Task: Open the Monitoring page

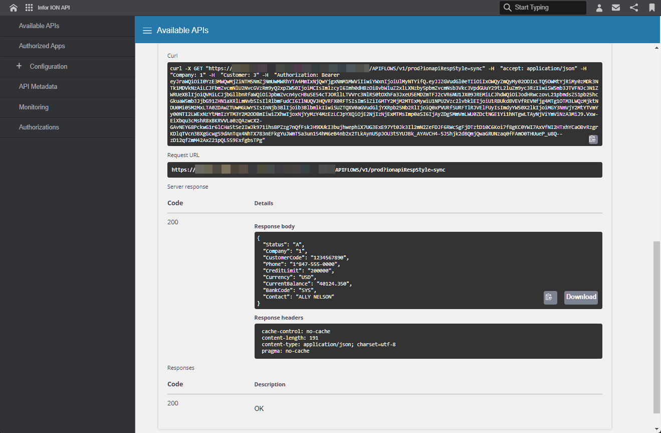Action: [x=33, y=107]
